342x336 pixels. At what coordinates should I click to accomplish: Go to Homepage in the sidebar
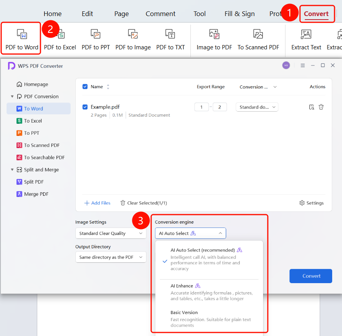pyautogui.click(x=32, y=84)
